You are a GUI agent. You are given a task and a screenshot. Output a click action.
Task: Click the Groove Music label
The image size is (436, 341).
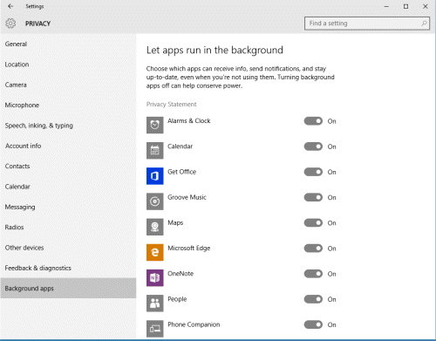(x=187, y=197)
